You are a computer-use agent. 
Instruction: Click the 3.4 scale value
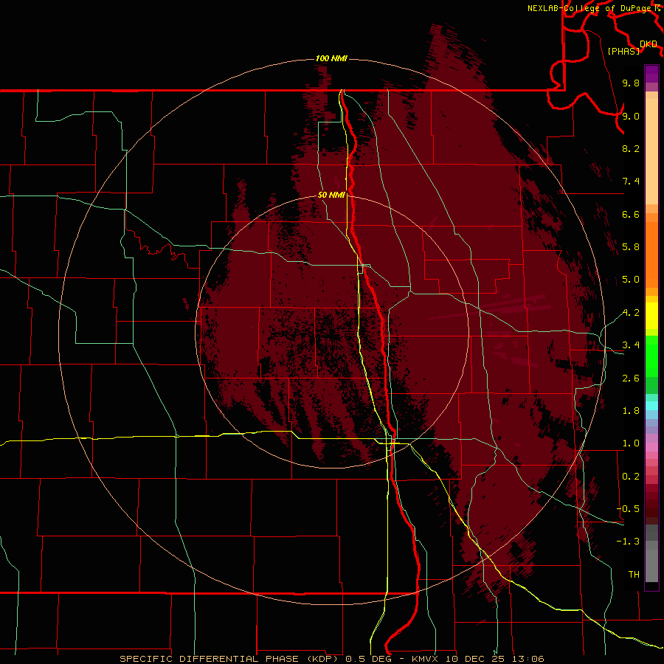[631, 345]
